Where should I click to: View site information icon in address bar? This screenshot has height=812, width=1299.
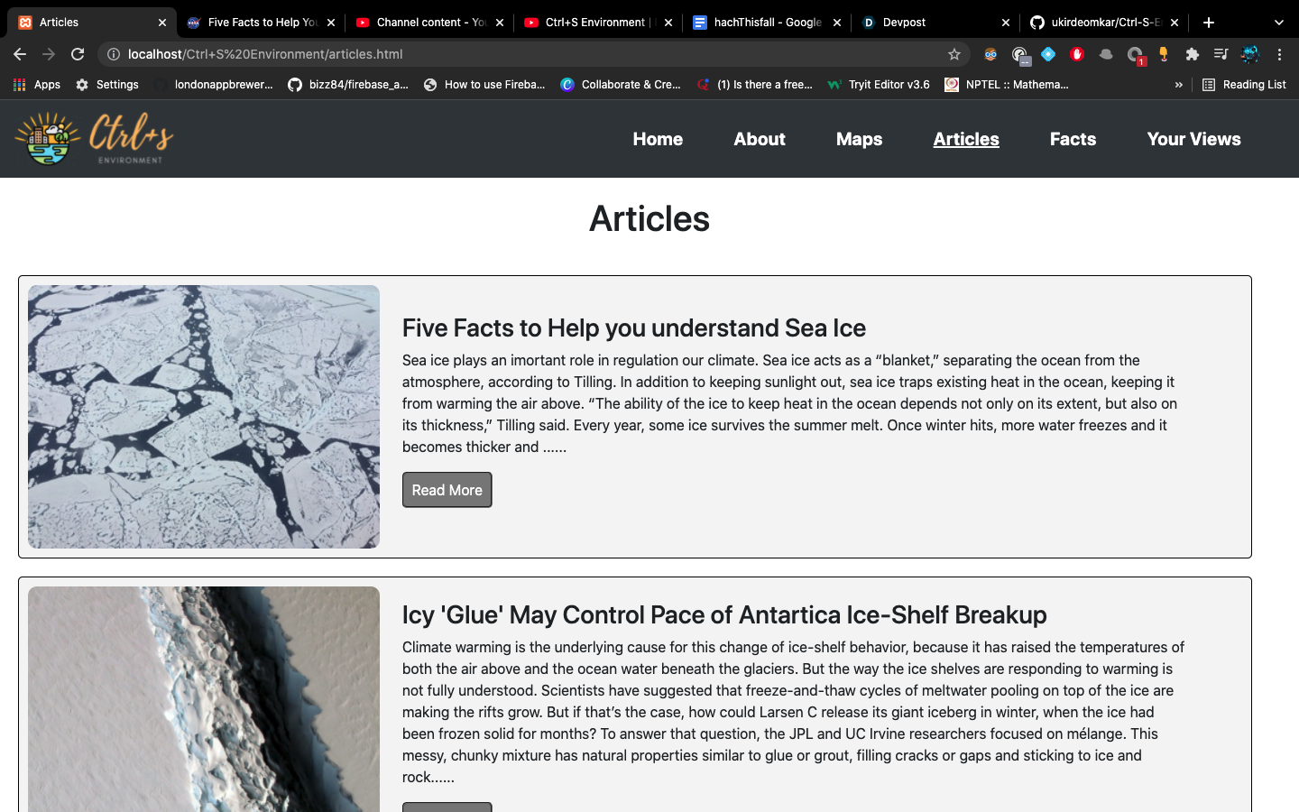click(114, 54)
